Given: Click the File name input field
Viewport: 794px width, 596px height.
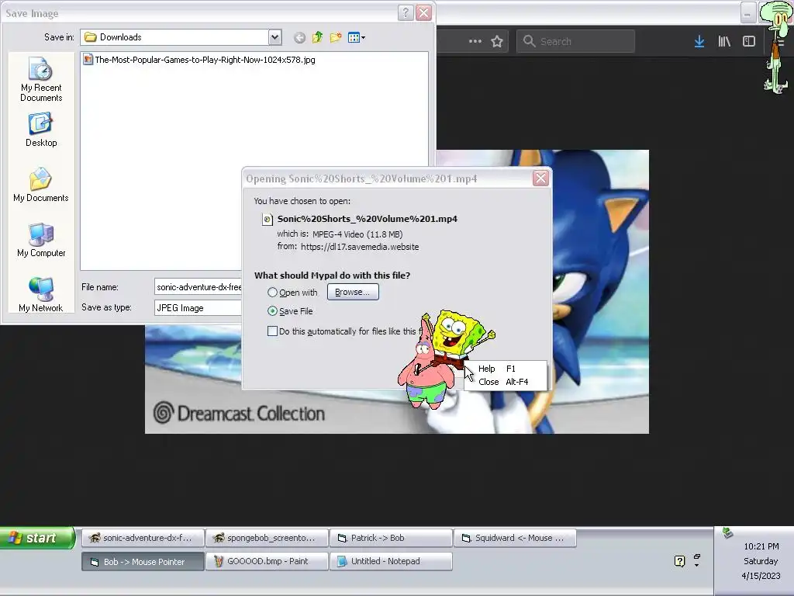Looking at the screenshot, I should click(198, 287).
